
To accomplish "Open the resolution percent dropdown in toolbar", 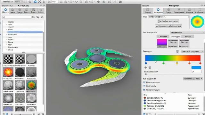I will pos(19,2).
